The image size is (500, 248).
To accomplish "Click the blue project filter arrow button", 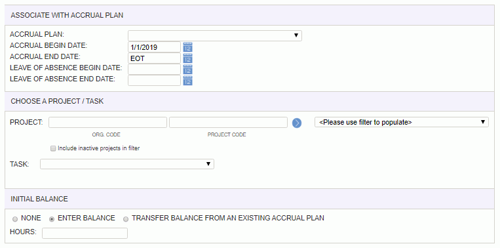I will [x=297, y=123].
